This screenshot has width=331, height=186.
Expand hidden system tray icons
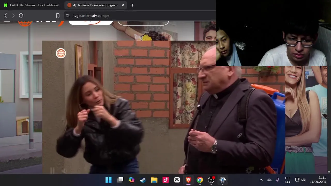coord(261,180)
